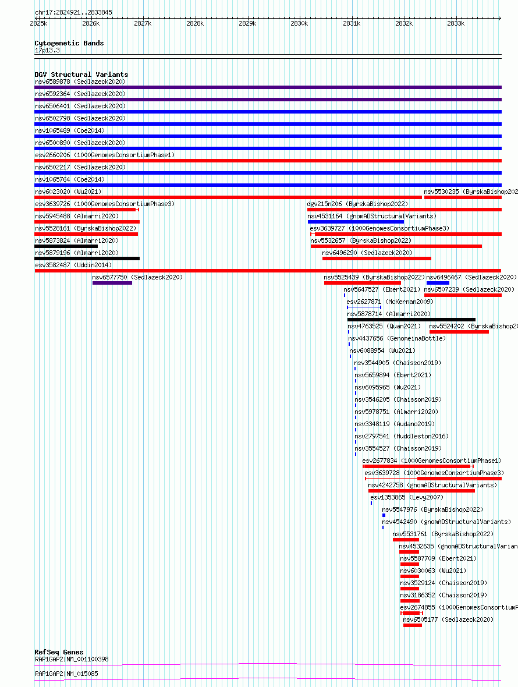Click the 2831k ruler position label

(x=352, y=24)
